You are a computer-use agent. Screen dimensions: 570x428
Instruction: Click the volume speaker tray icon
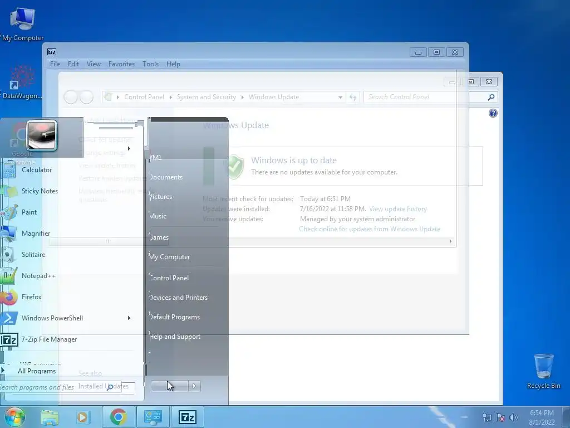(514, 417)
